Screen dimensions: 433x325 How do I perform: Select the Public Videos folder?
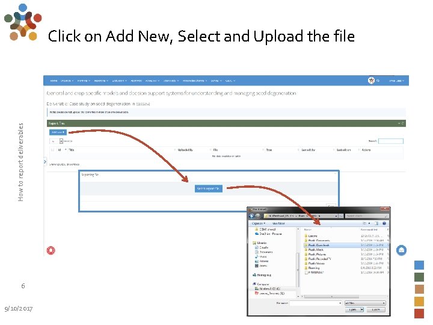[x=315, y=264]
